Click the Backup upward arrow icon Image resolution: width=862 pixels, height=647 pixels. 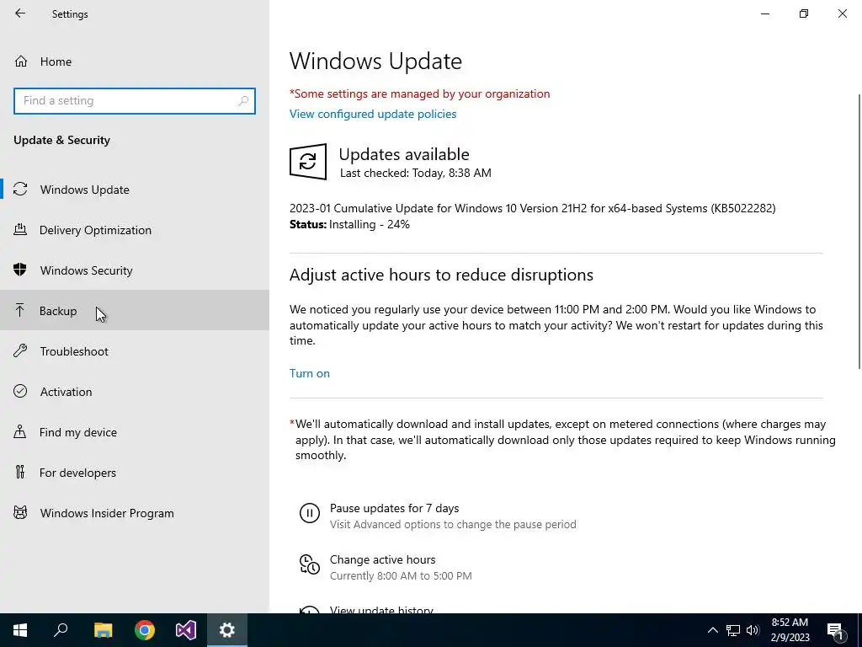pyautogui.click(x=20, y=310)
